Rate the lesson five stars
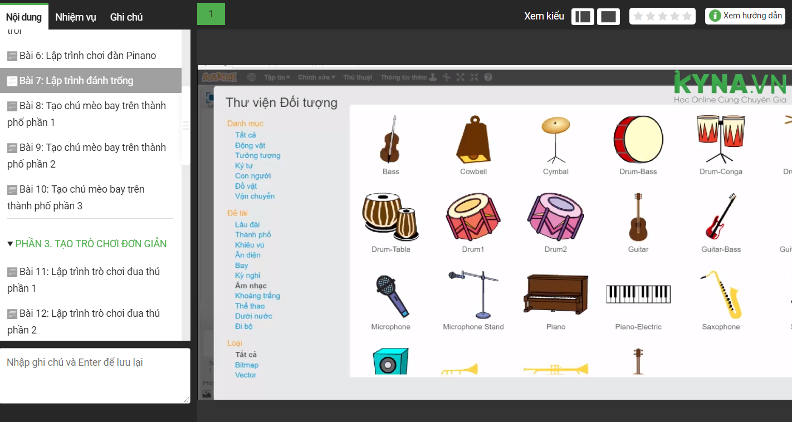The image size is (792, 422). click(x=687, y=16)
